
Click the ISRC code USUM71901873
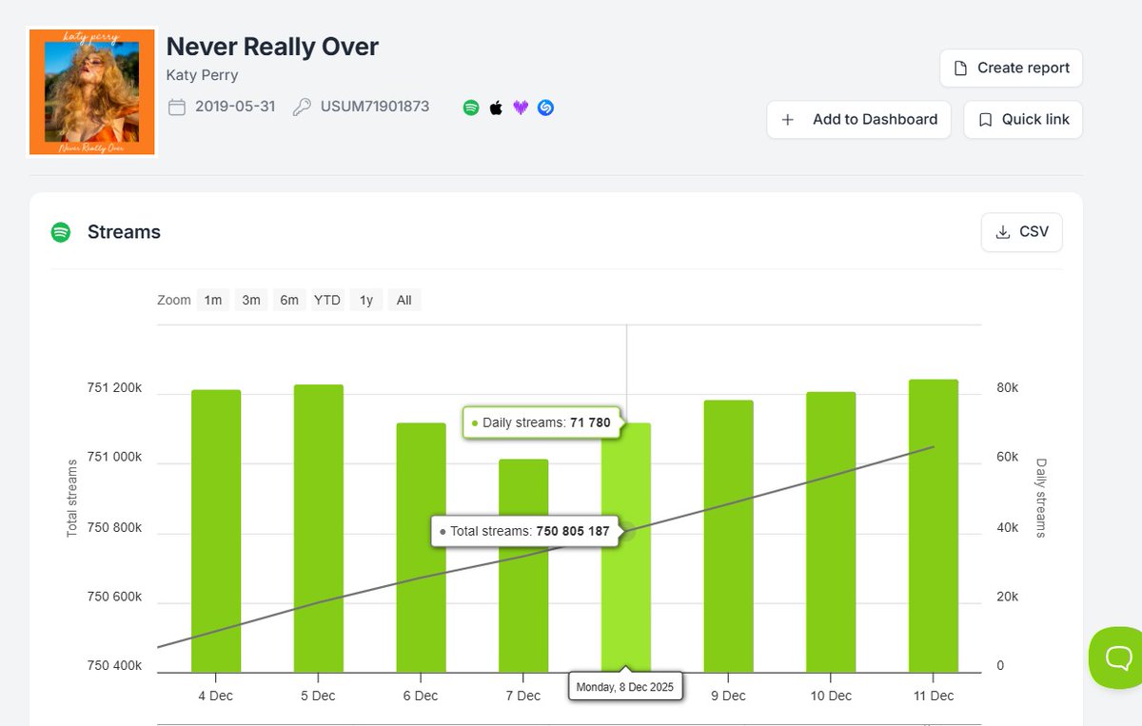tap(374, 107)
